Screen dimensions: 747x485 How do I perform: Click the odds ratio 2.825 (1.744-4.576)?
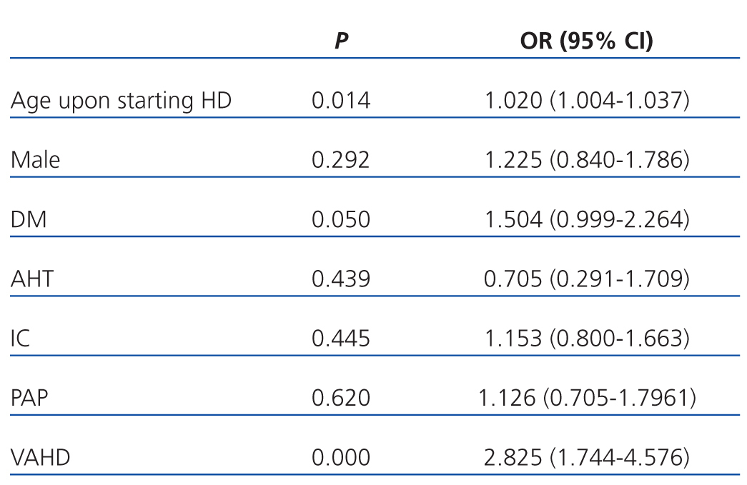(587, 456)
